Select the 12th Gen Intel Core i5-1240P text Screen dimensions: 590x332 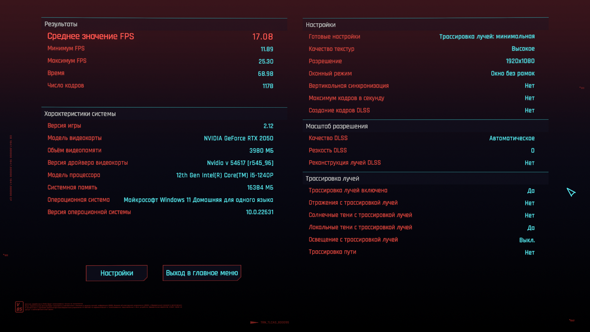[225, 175]
